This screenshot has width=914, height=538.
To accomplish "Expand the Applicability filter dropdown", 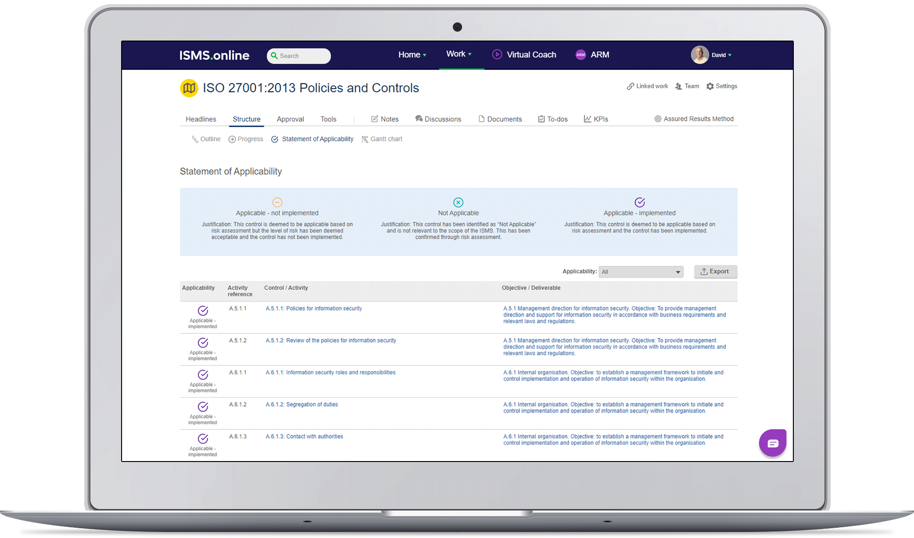I will point(641,272).
